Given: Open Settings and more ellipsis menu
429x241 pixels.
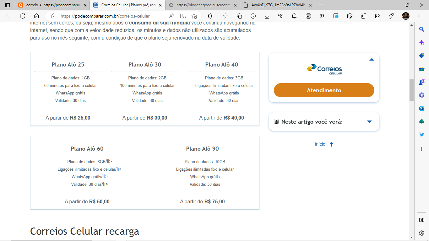Looking at the screenshot, I should pos(420,16).
